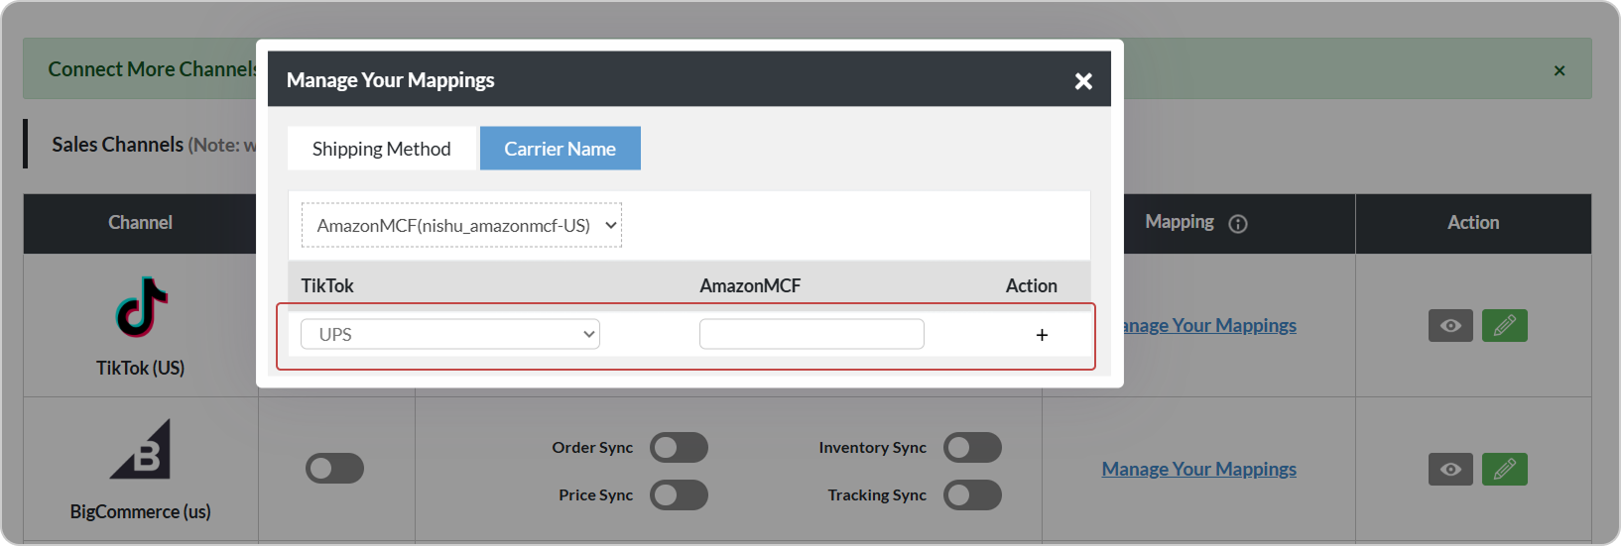Turn on Price Sync toggle

[679, 495]
